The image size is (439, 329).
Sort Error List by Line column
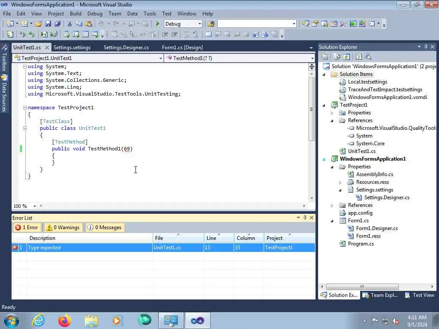(x=219, y=238)
